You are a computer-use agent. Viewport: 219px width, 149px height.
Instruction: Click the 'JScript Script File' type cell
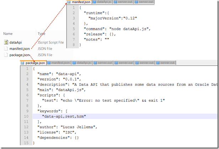(x=51, y=42)
